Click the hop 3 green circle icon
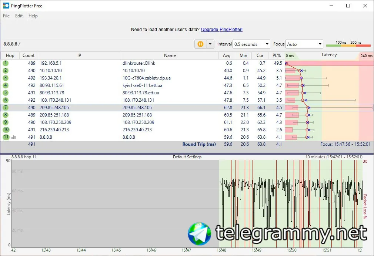The height and width of the screenshot is (256, 374). click(x=6, y=78)
